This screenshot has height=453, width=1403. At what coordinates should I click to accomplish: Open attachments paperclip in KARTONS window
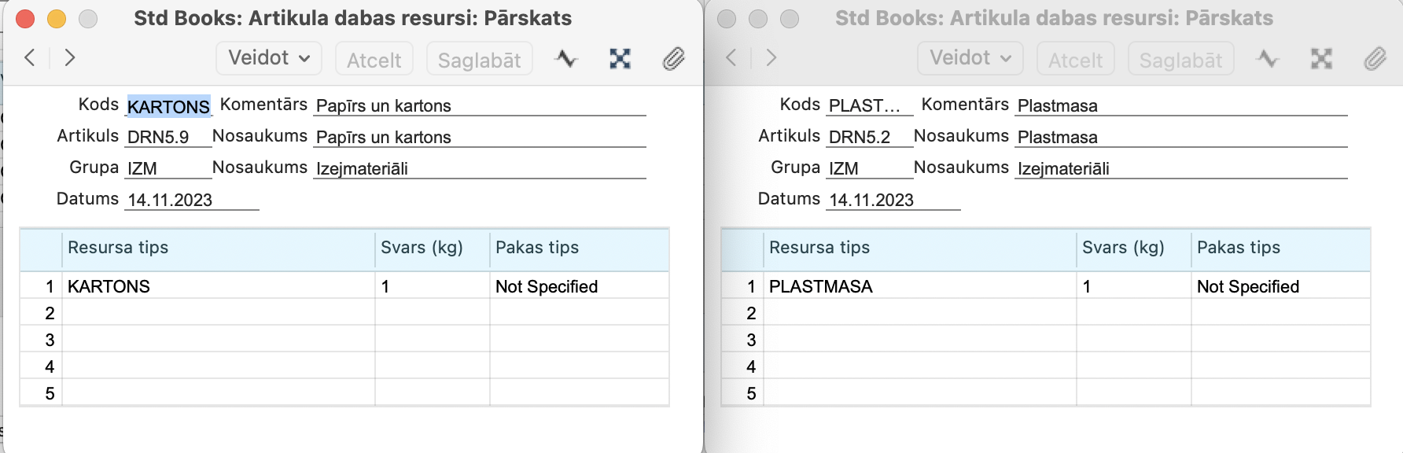tap(673, 58)
